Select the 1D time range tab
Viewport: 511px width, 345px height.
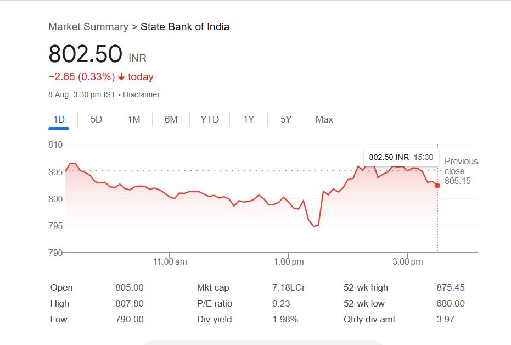59,119
